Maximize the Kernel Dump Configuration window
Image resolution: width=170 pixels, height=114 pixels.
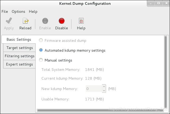159,3
